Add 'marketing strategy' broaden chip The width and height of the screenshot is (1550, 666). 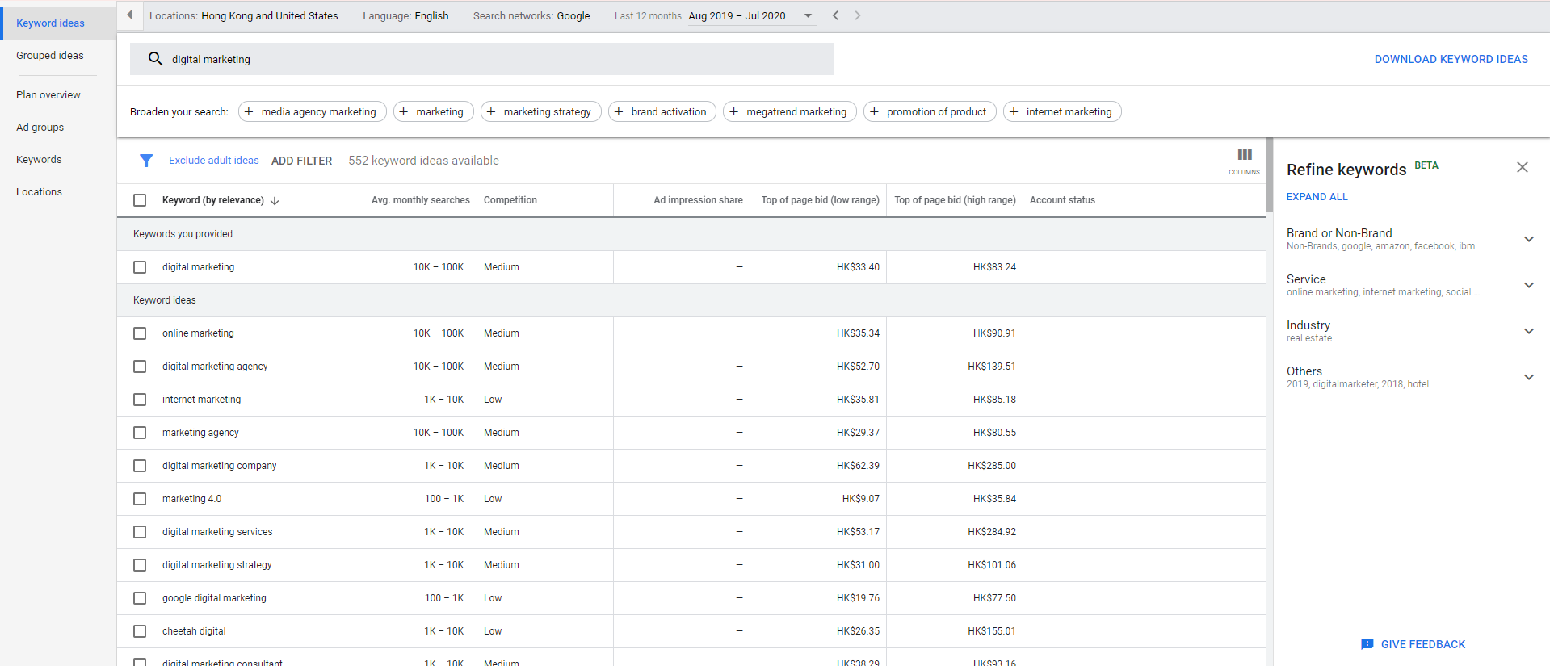pyautogui.click(x=541, y=111)
